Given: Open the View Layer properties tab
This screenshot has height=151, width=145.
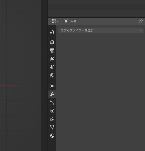Looking at the screenshot, I should click(52, 59).
